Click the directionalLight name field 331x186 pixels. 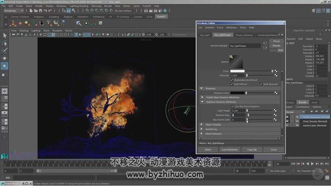[x=245, y=46]
